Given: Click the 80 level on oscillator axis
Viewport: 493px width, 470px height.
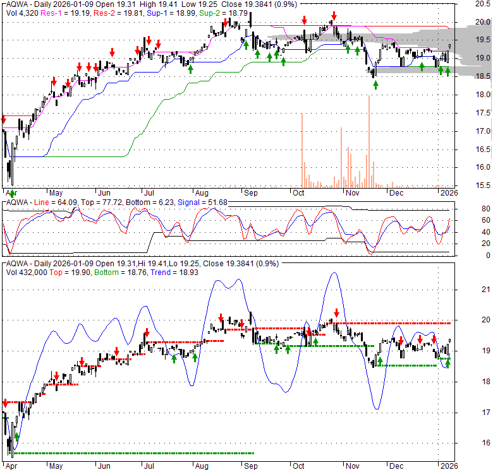Looking at the screenshot, I should (486, 209).
